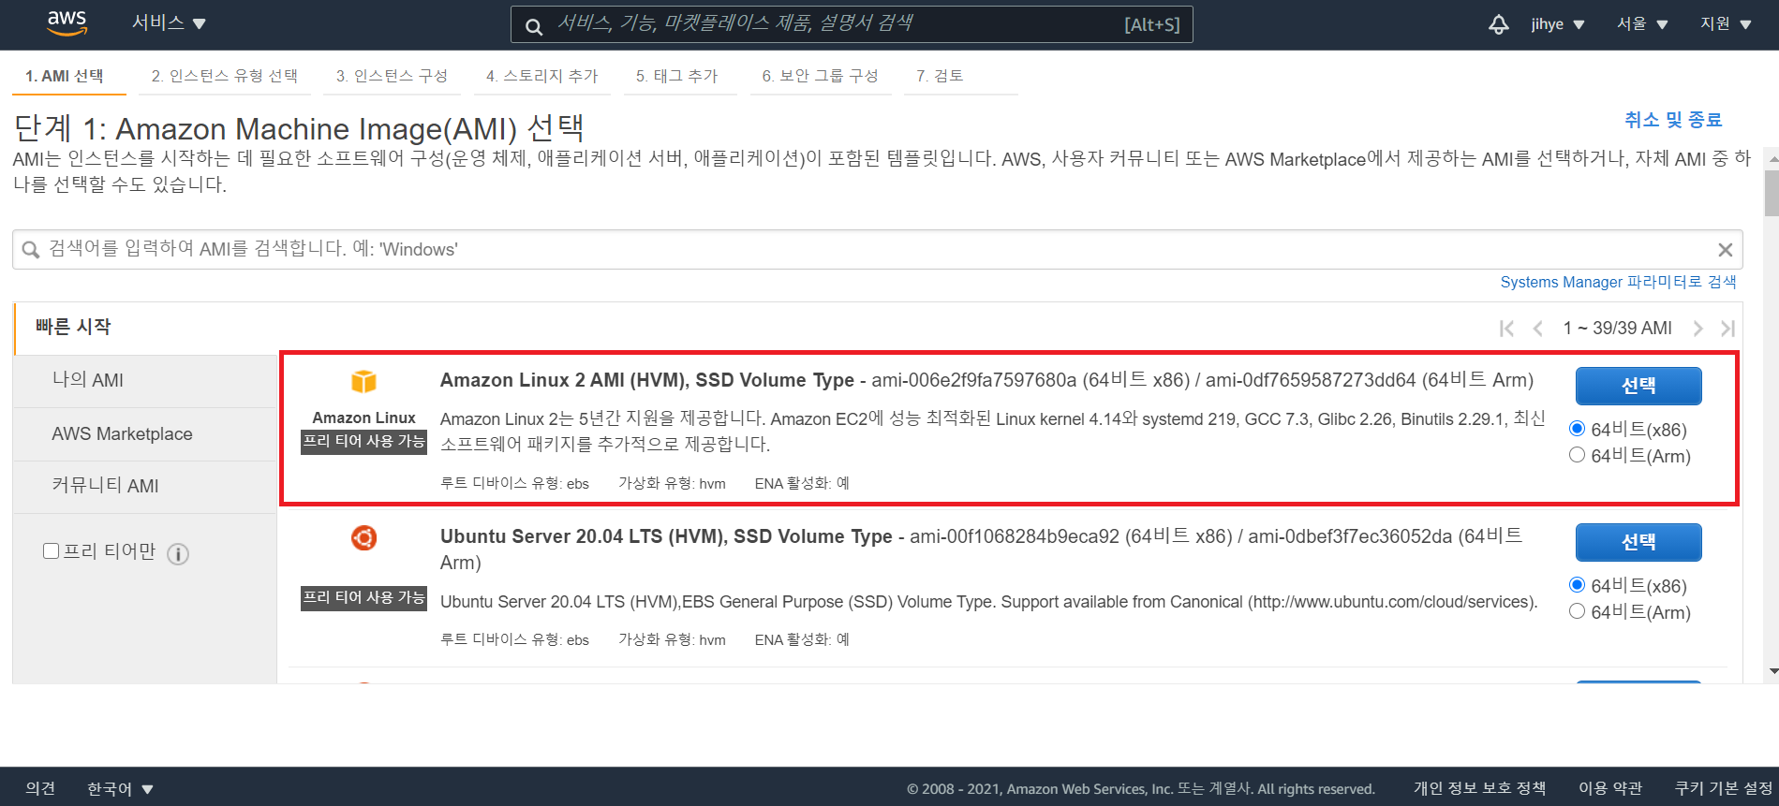This screenshot has width=1779, height=806.
Task: Go to first AMI page arrow
Action: (1506, 329)
